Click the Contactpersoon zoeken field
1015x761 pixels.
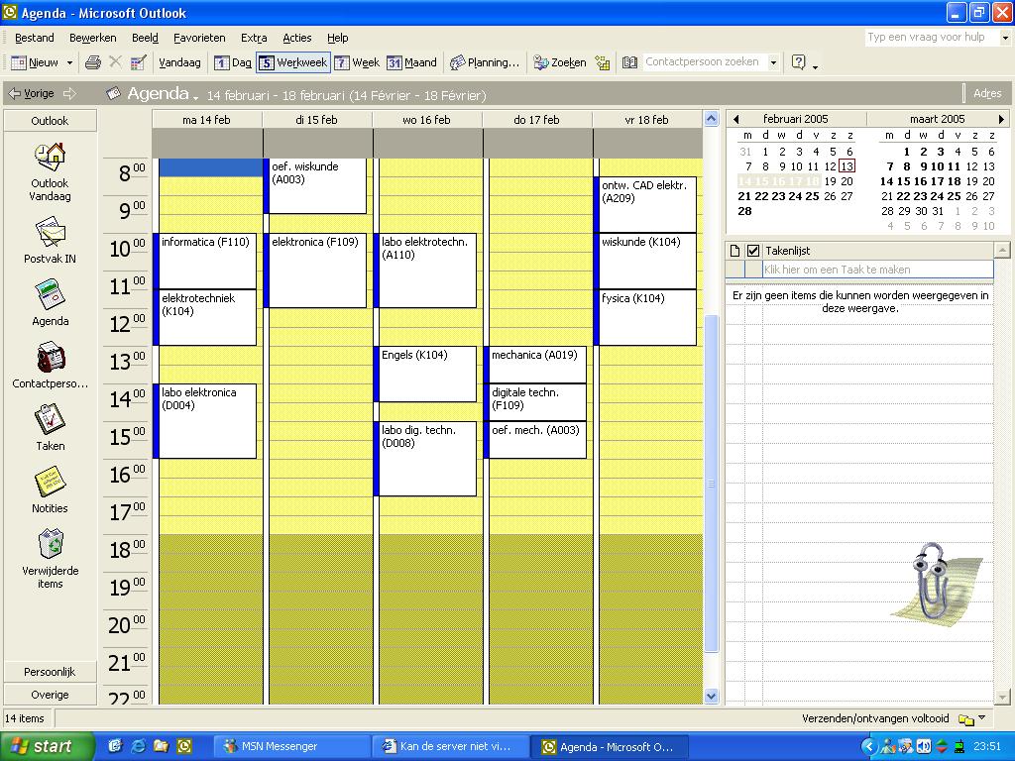click(705, 62)
